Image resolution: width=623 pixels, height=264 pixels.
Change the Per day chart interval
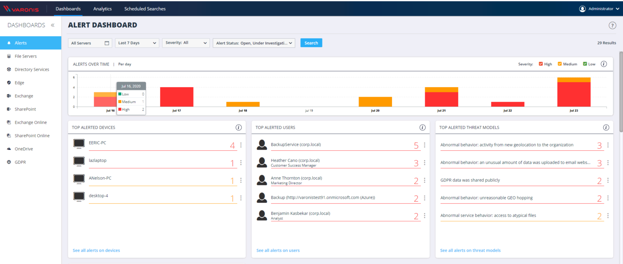click(125, 64)
